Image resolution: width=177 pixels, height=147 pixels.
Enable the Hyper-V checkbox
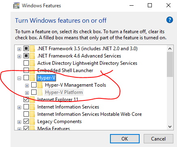(26, 77)
